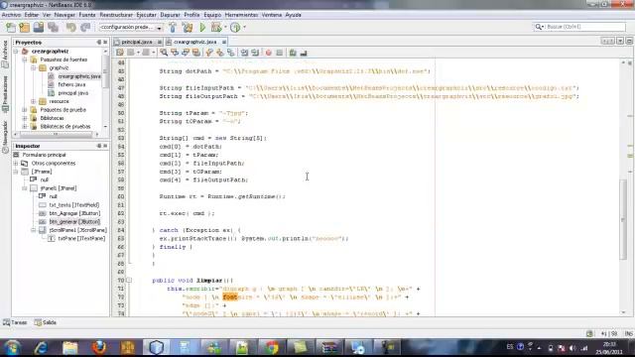Click the Profile Project clock icon
635x357 pixels.
coord(235,27)
